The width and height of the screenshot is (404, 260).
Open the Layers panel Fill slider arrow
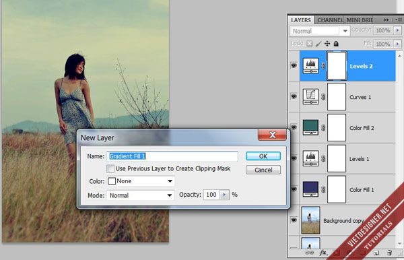(397, 44)
